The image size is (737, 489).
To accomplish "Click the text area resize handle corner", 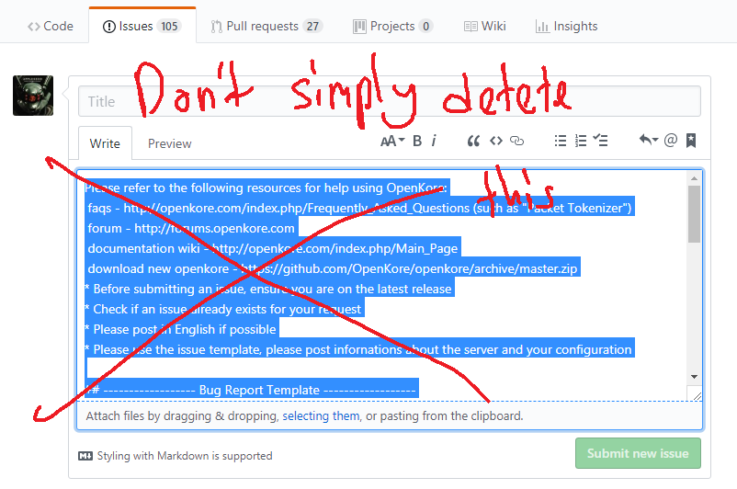I will (x=697, y=396).
